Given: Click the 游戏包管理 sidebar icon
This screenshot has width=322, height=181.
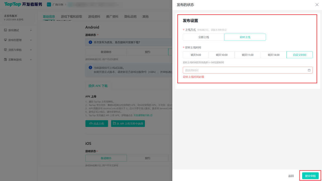Looking at the screenshot, I should click(x=6, y=40).
